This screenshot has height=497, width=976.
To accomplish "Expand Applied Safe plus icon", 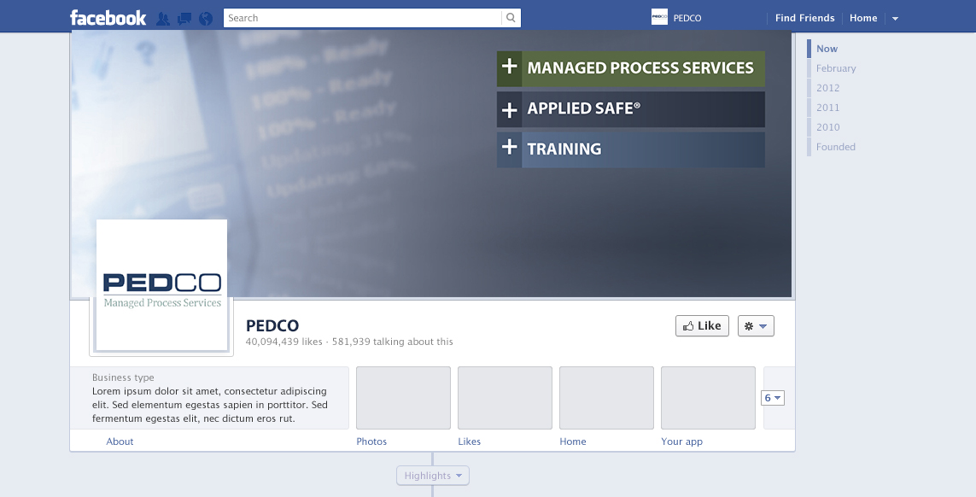I will pyautogui.click(x=509, y=109).
